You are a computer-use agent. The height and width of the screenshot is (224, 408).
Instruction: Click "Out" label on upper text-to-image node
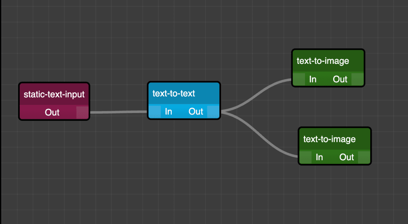340,79
